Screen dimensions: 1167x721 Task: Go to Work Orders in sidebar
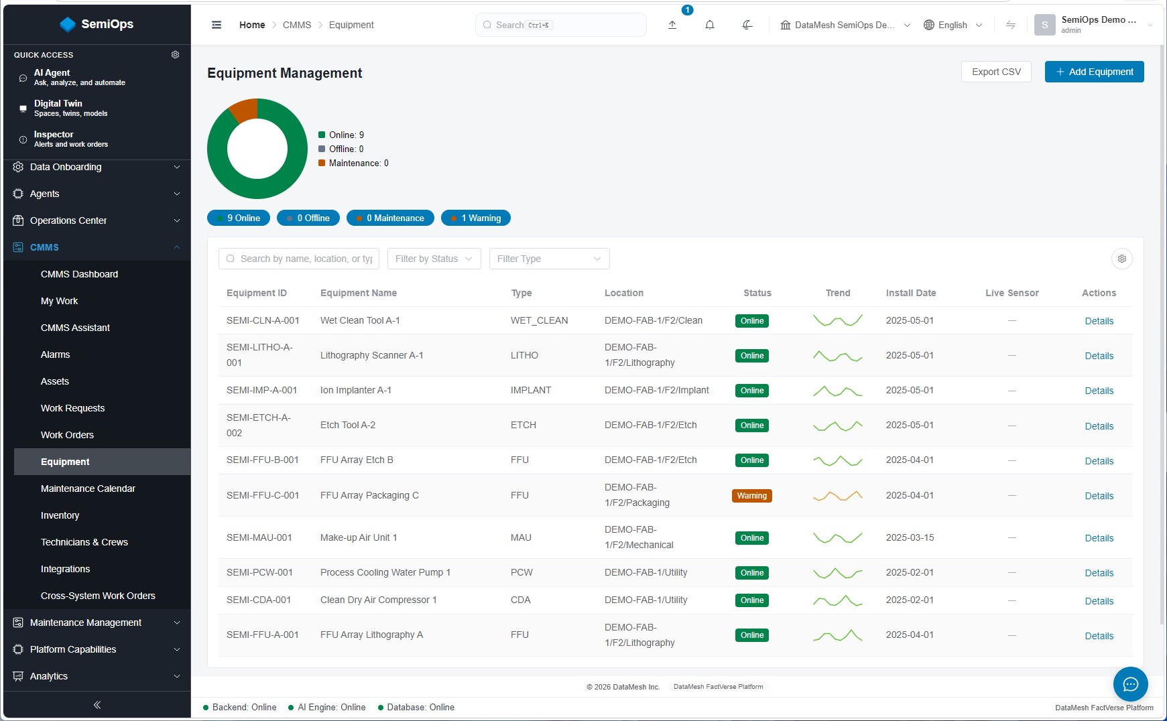[x=67, y=435]
